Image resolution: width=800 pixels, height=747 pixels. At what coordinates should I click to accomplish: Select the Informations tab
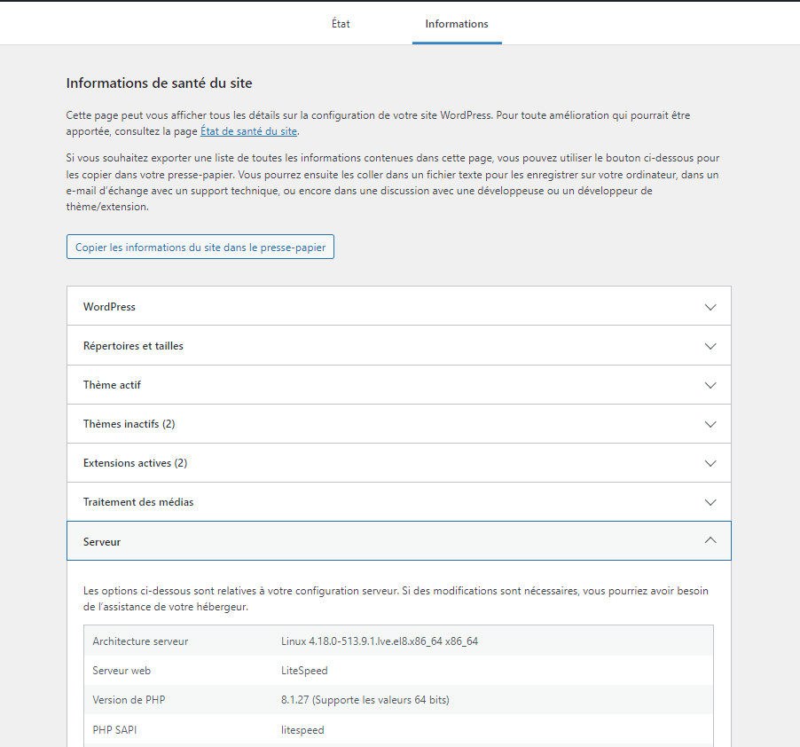pos(456,24)
